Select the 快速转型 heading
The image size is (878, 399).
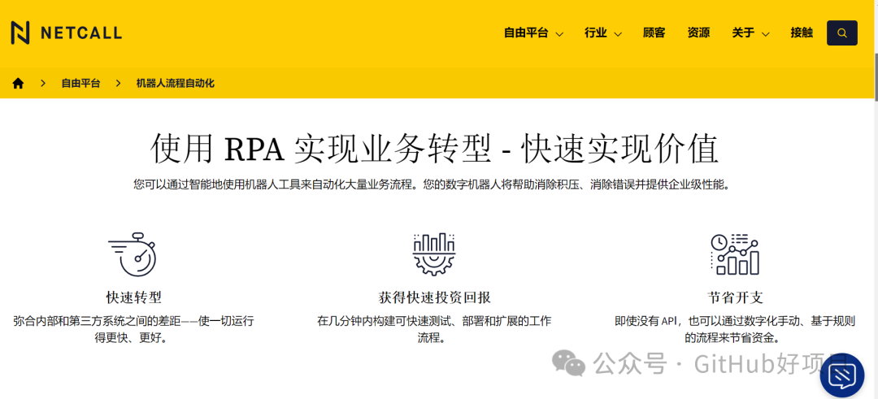(134, 297)
